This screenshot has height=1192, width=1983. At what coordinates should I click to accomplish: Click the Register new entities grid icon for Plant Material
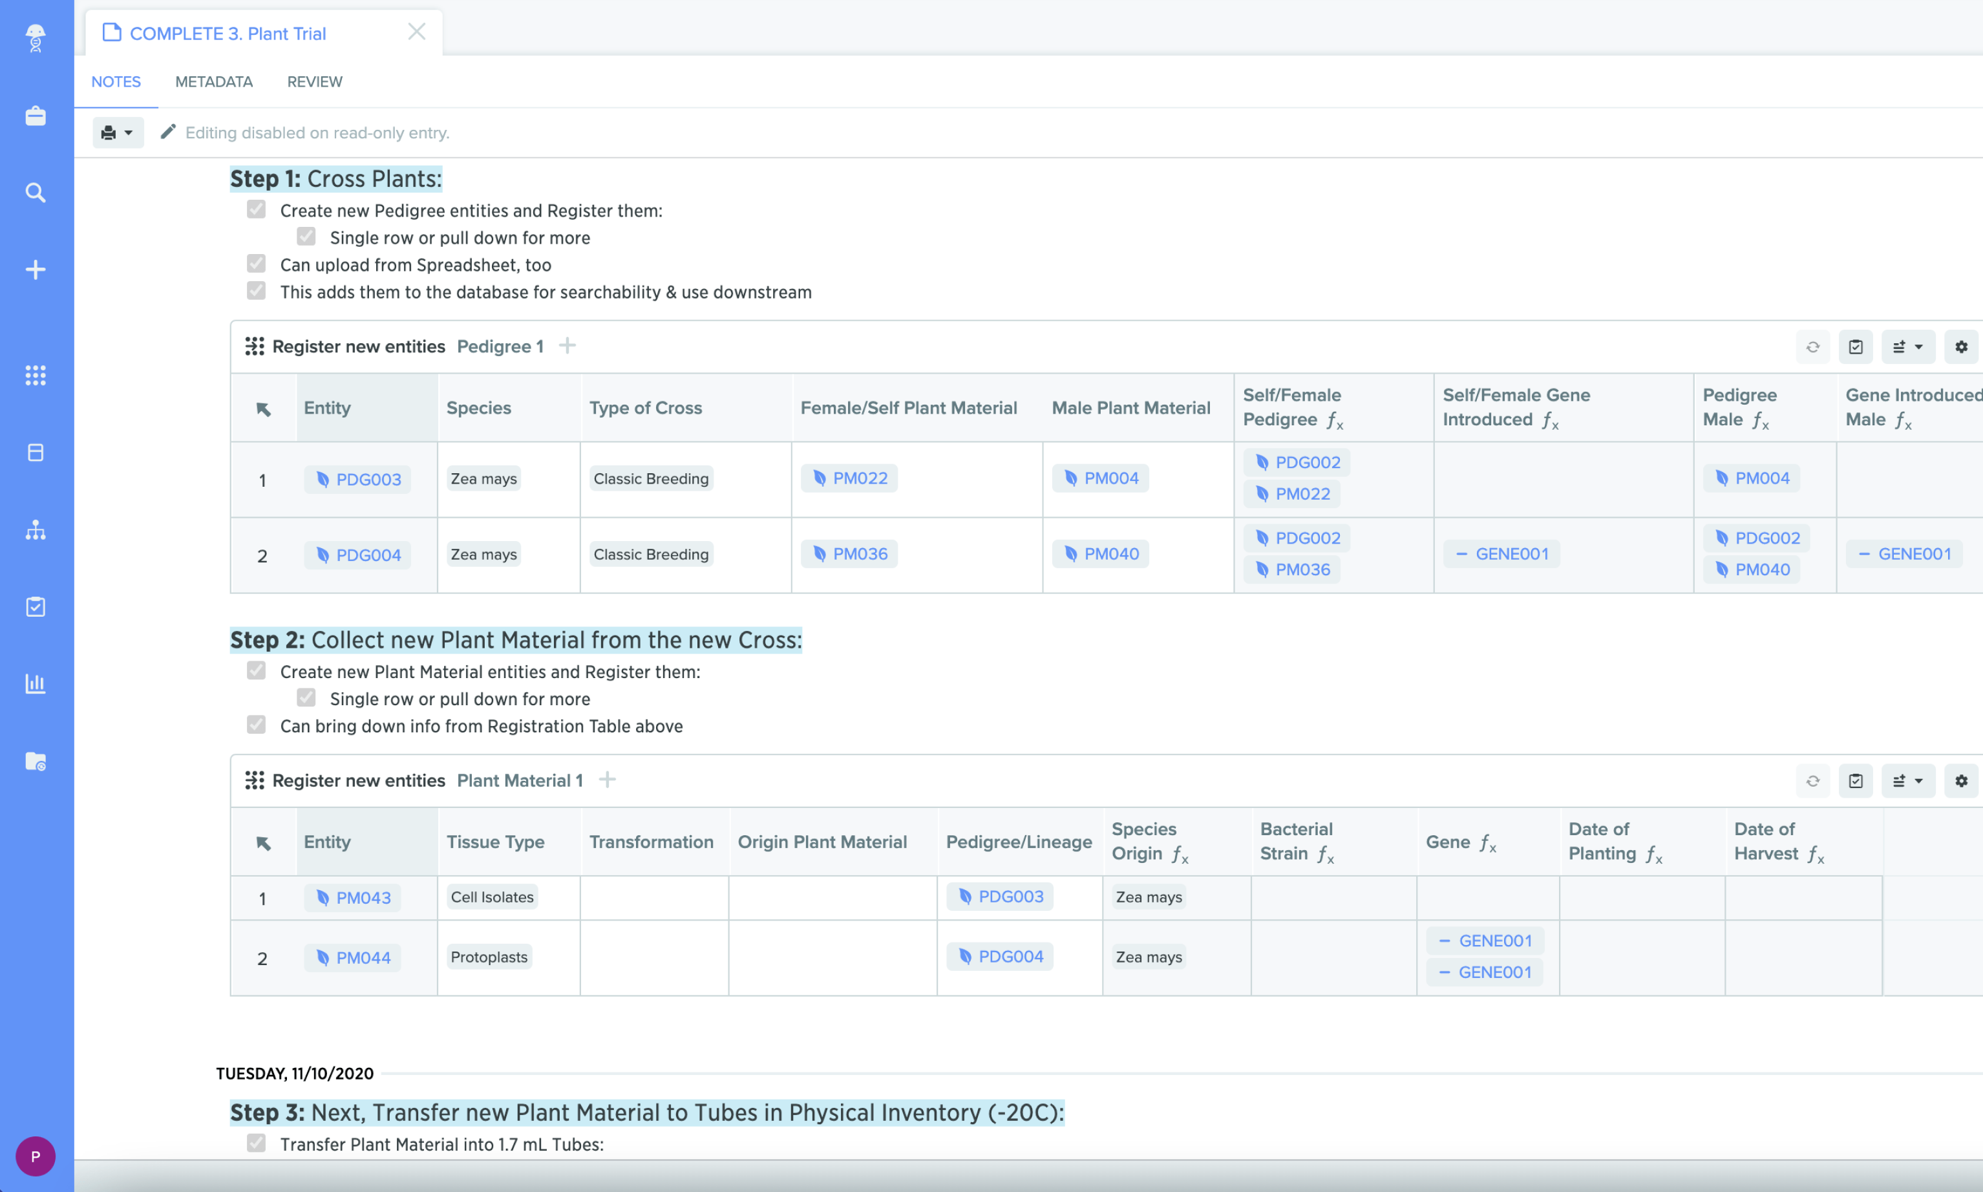point(255,780)
